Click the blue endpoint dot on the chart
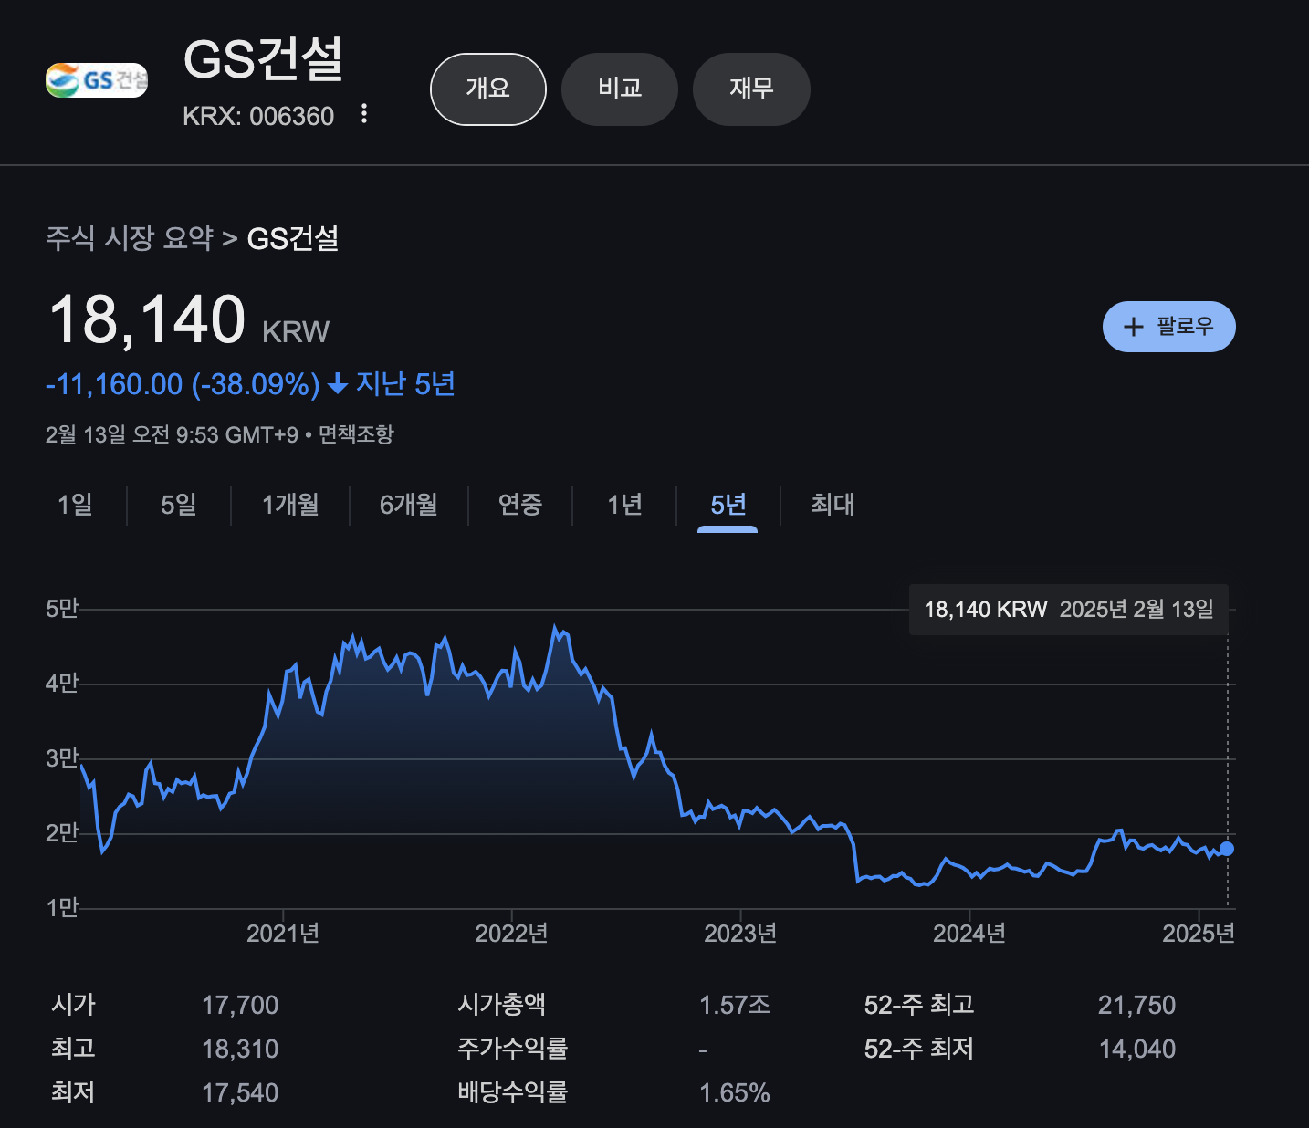 (x=1227, y=849)
